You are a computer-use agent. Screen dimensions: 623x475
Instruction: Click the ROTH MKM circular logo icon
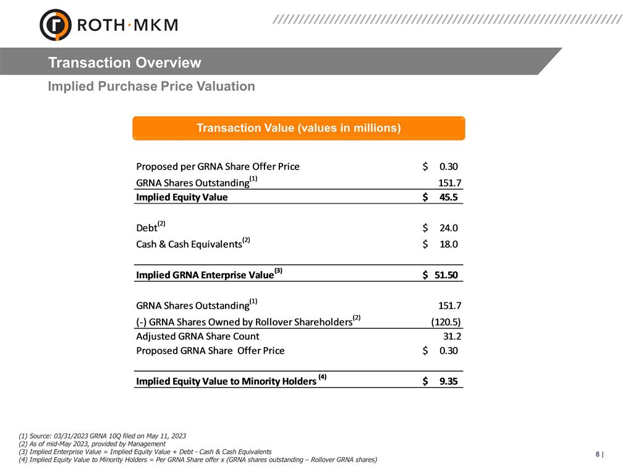point(56,25)
